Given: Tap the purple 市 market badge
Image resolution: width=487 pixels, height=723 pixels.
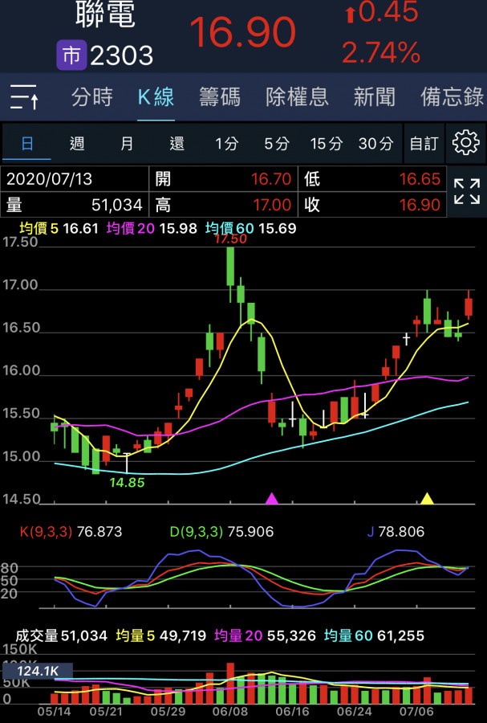Looking at the screenshot, I should pyautogui.click(x=71, y=55).
